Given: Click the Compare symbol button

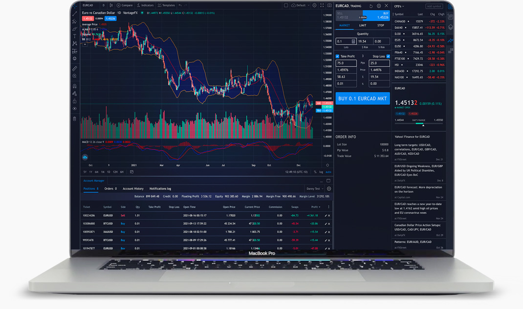Looking at the screenshot, I should (x=125, y=5).
